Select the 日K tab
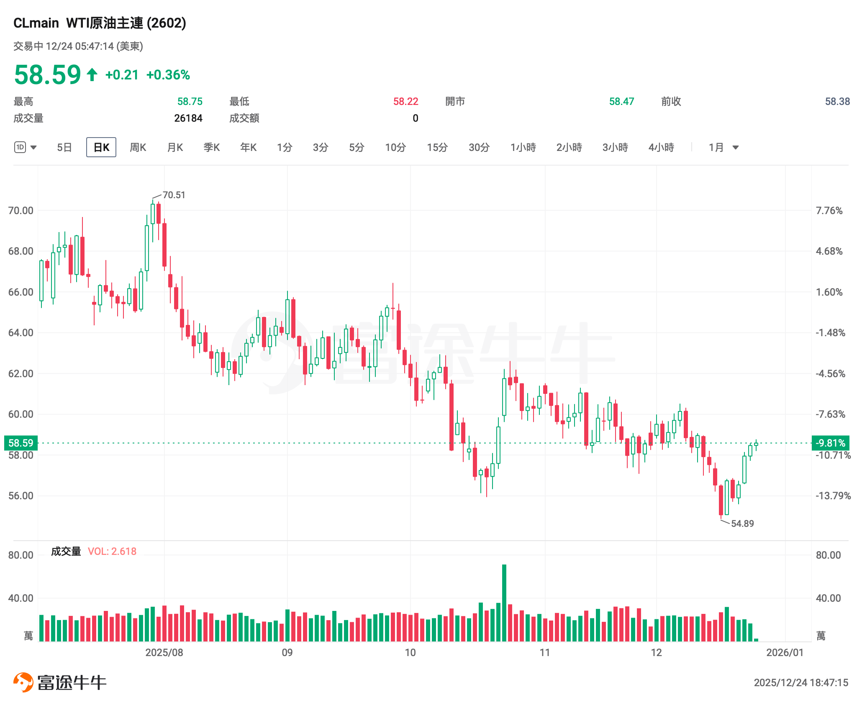 (x=101, y=147)
